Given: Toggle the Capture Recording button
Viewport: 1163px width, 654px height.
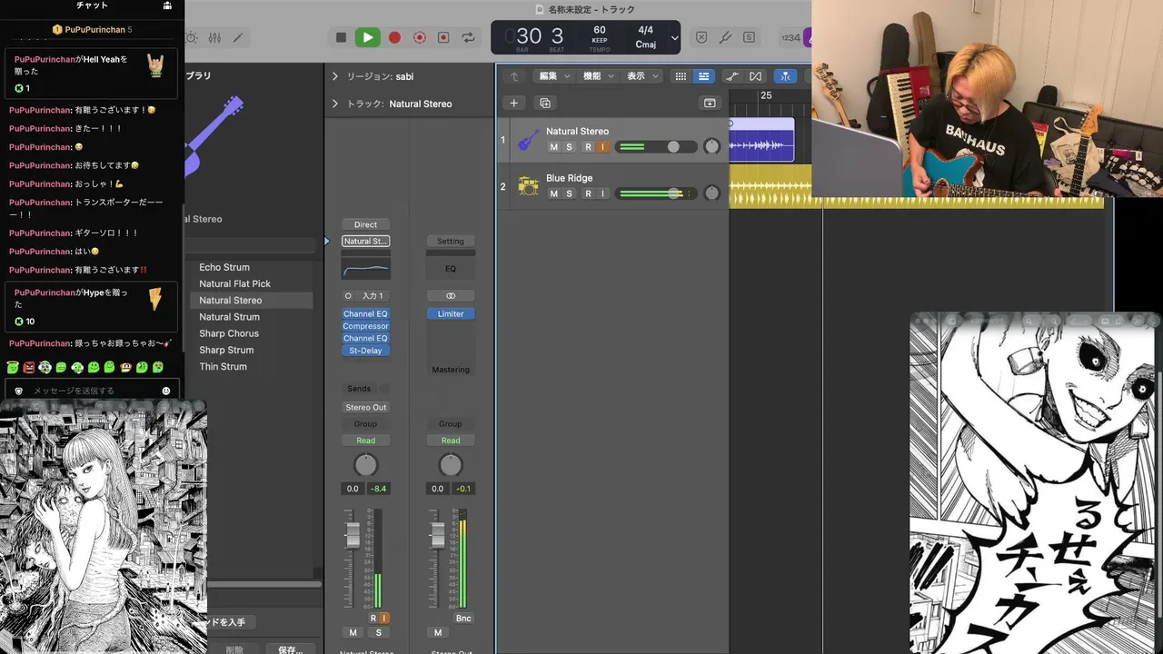Looking at the screenshot, I should (x=419, y=37).
